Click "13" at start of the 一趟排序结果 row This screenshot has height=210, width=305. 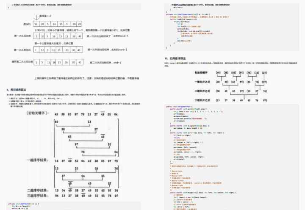click(x=57, y=161)
